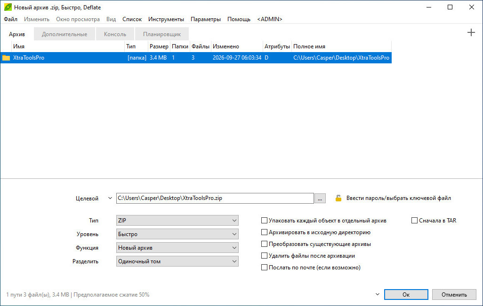Enable "Послать по почте" option
The width and height of the screenshot is (483, 306).
pos(264,268)
